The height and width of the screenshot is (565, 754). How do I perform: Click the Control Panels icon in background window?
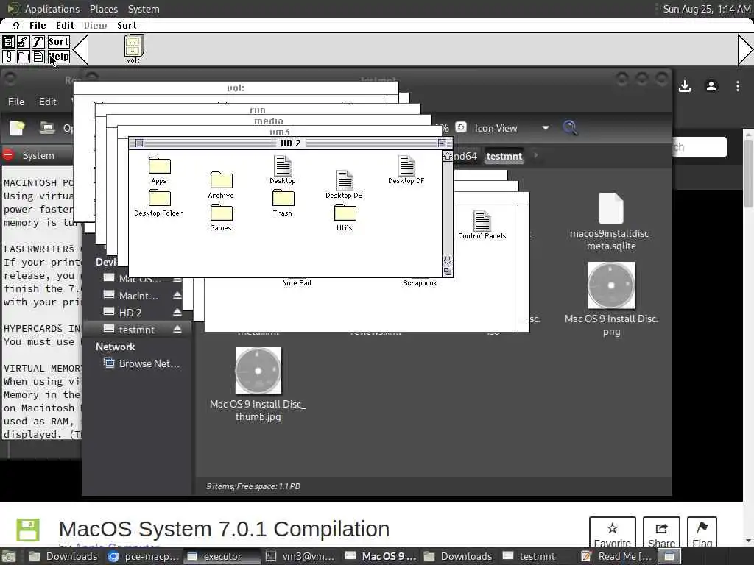(482, 221)
